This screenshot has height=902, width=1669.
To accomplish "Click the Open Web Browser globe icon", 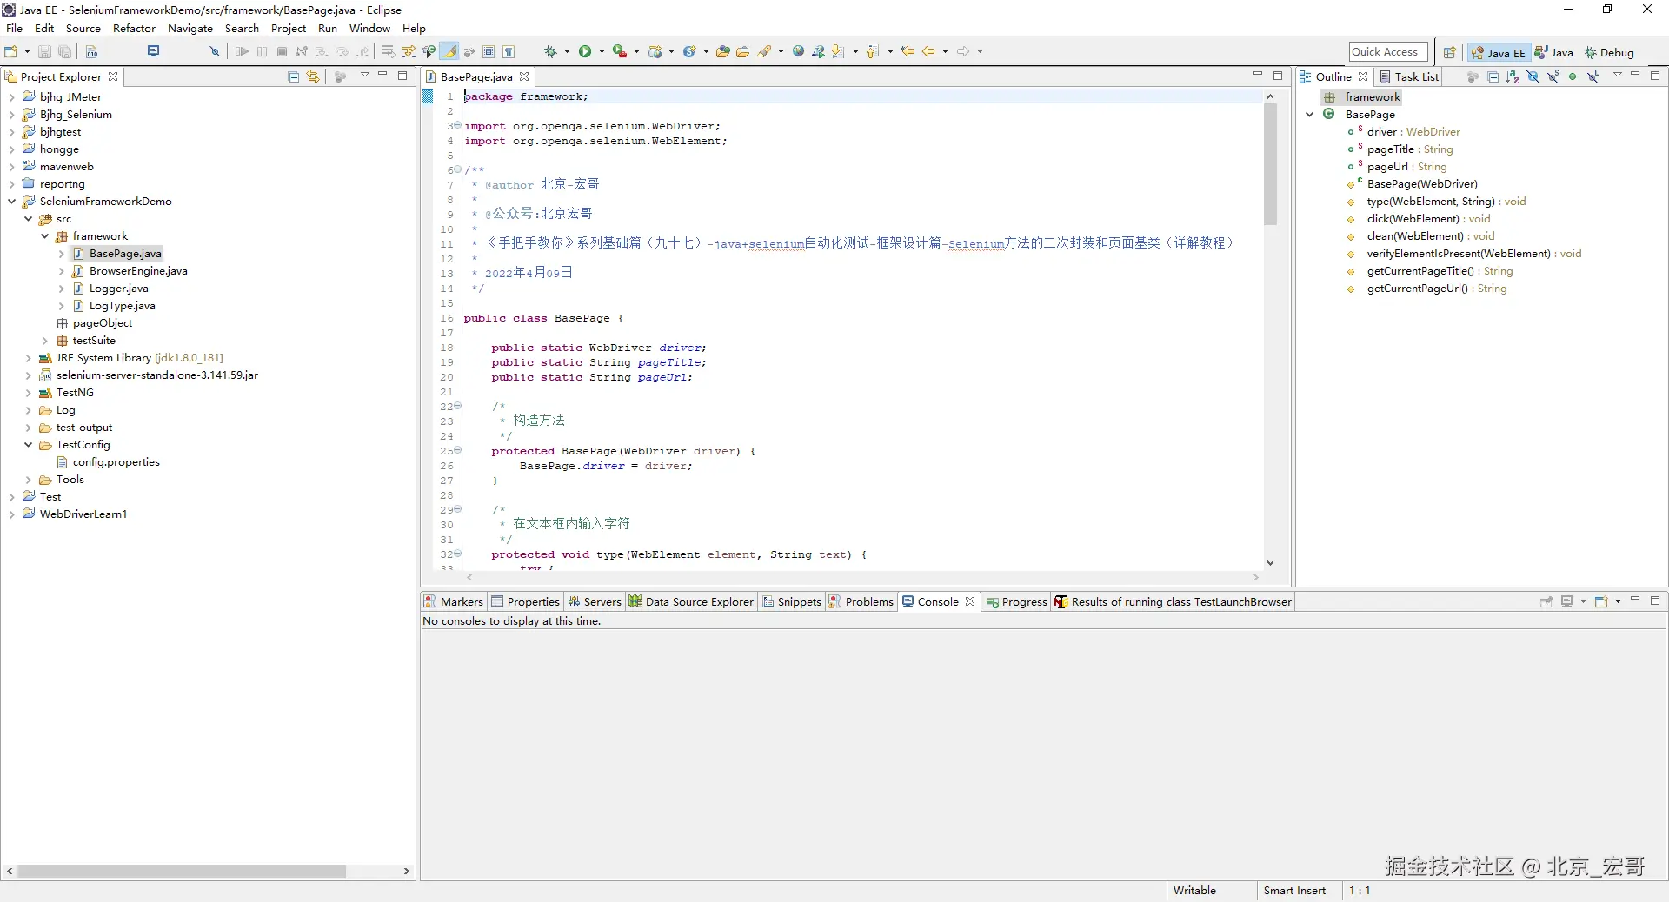I will click(x=798, y=52).
